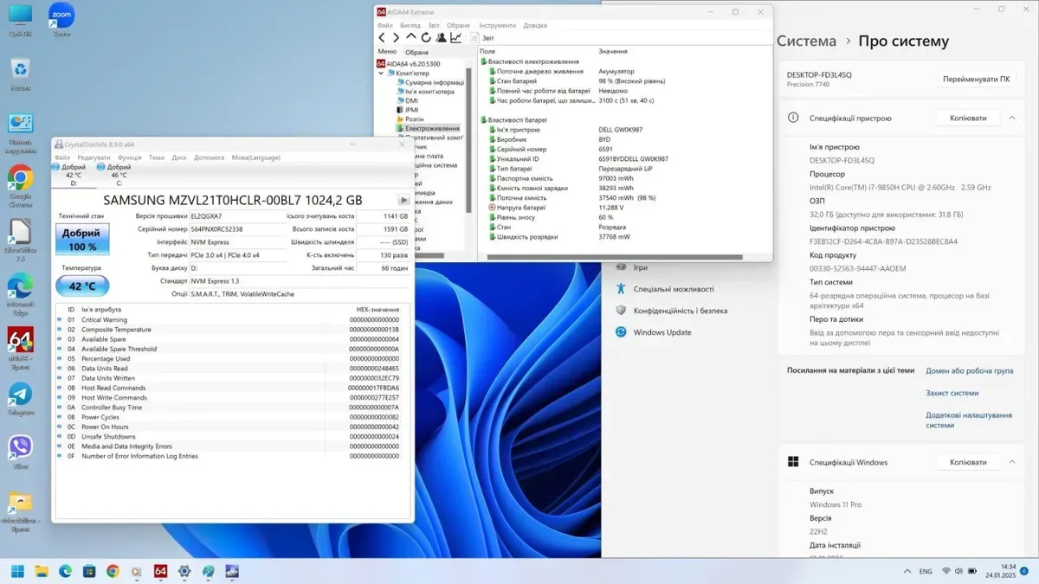Screen dimensions: 1039x584
Task: Click the AIDA64 back navigation arrow
Action: coord(382,38)
